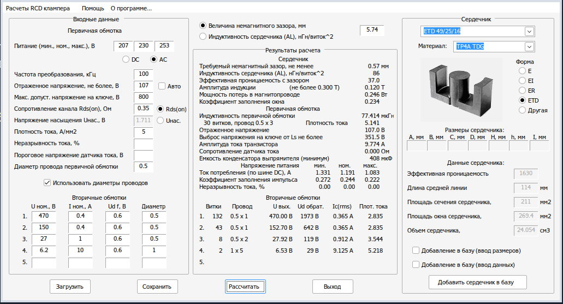Select the DC power supply radio button
This screenshot has width=563, height=304.
126,59
